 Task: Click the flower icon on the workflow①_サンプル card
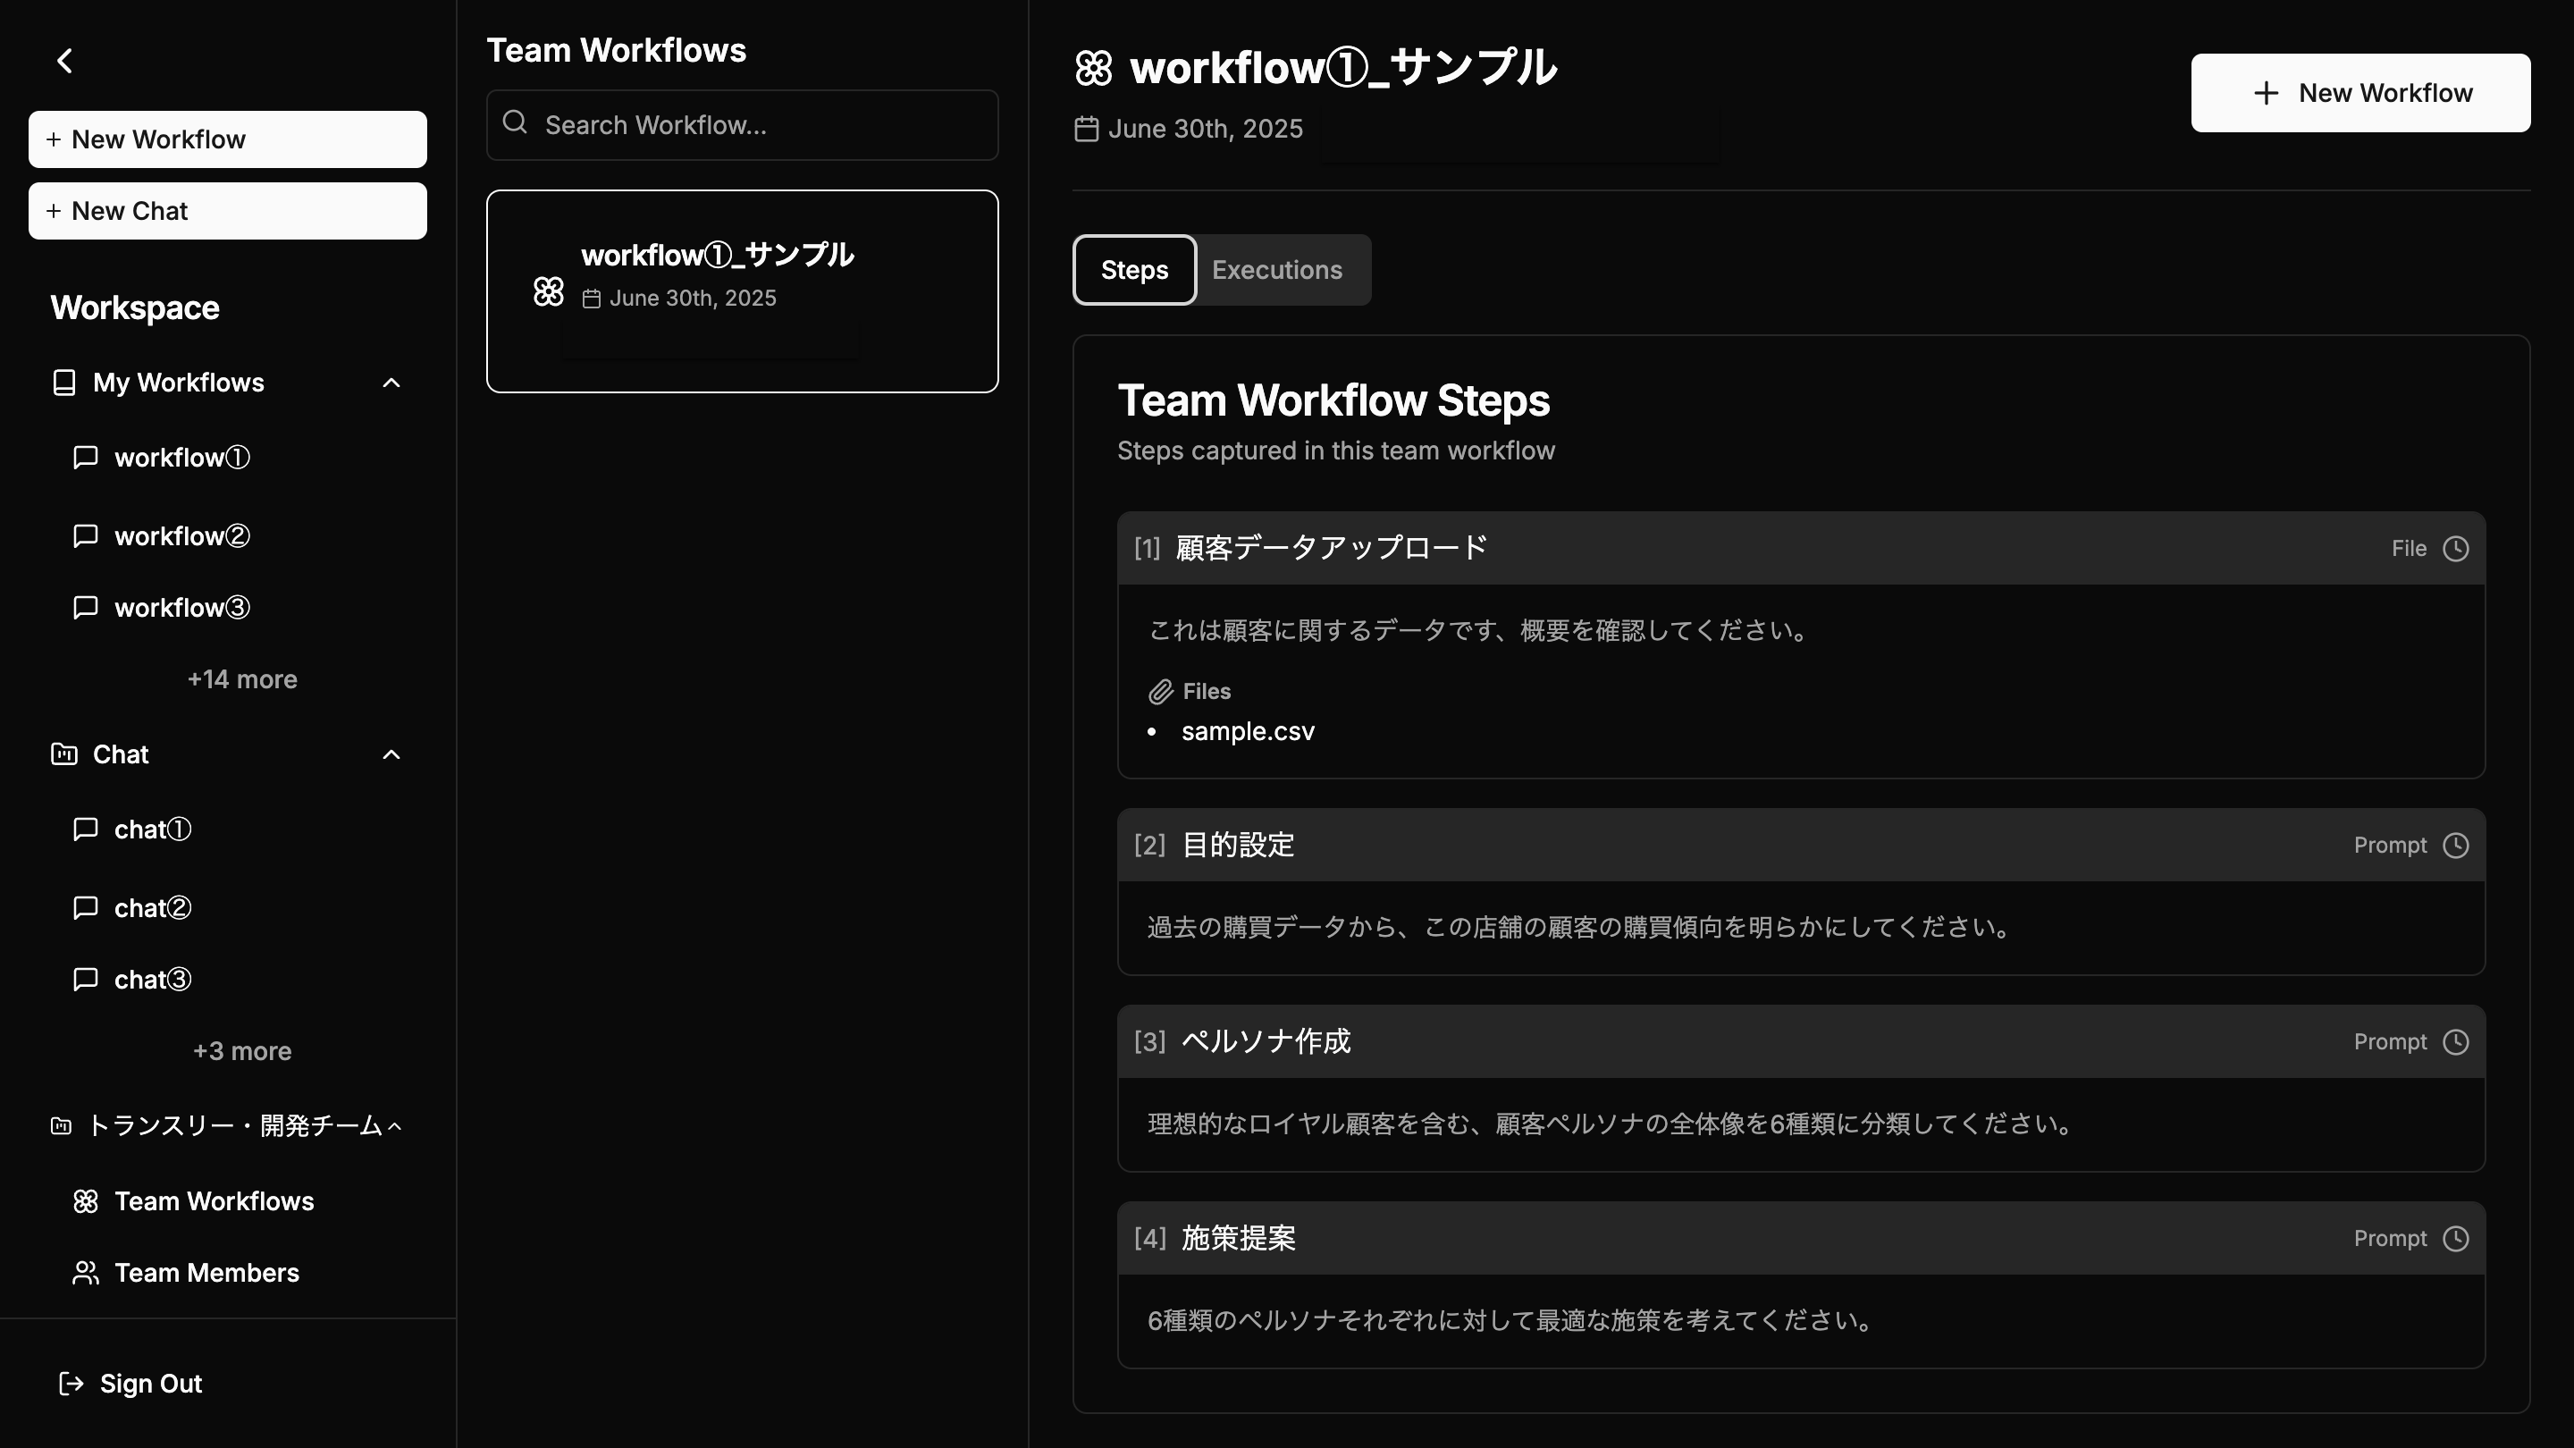(549, 291)
